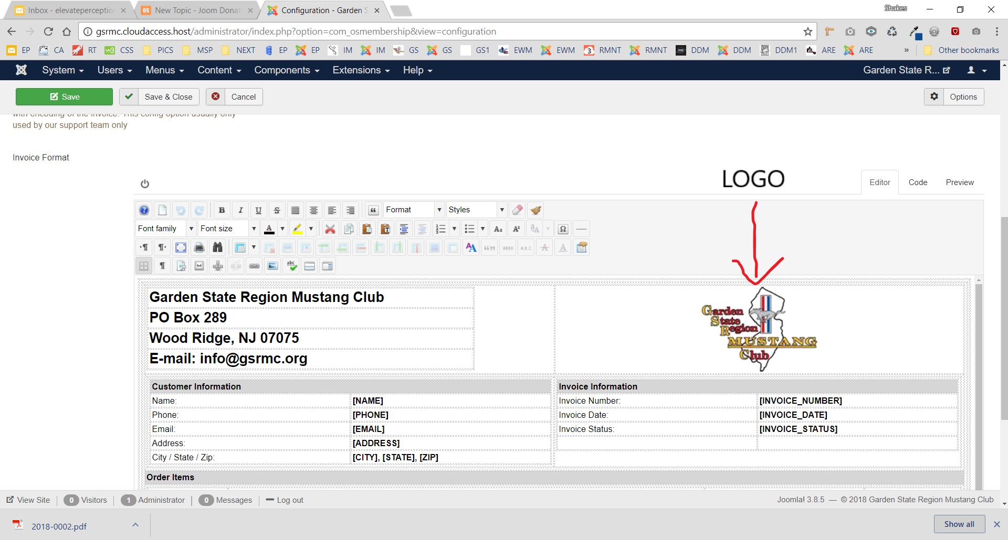Expand numbered list style options
Screen dimensions: 1008x540
click(454, 229)
